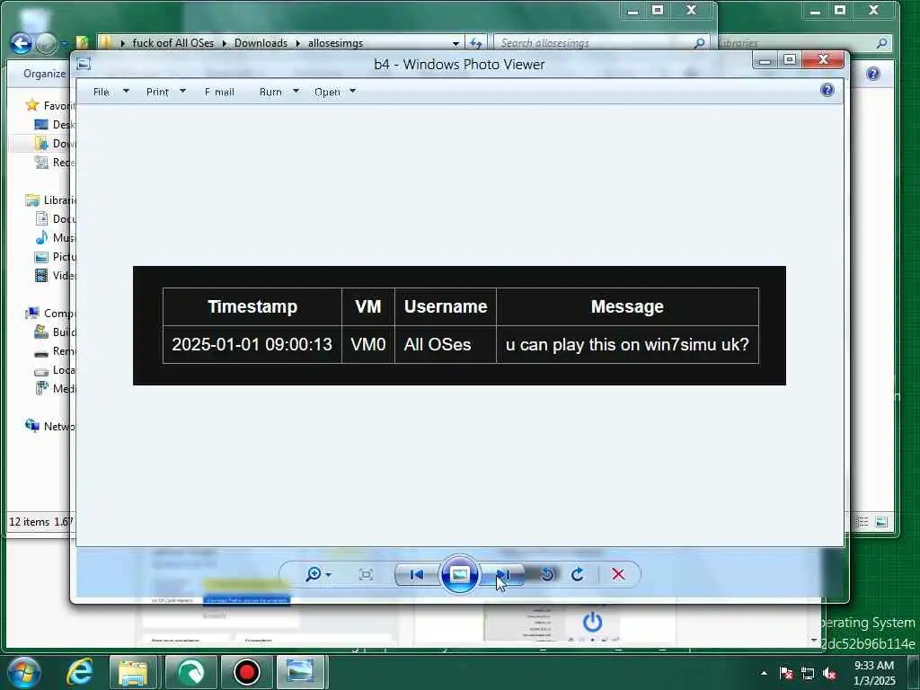Click 'fuck oof All OSes' breadcrumb in Explorer
920x690 pixels.
tap(173, 43)
